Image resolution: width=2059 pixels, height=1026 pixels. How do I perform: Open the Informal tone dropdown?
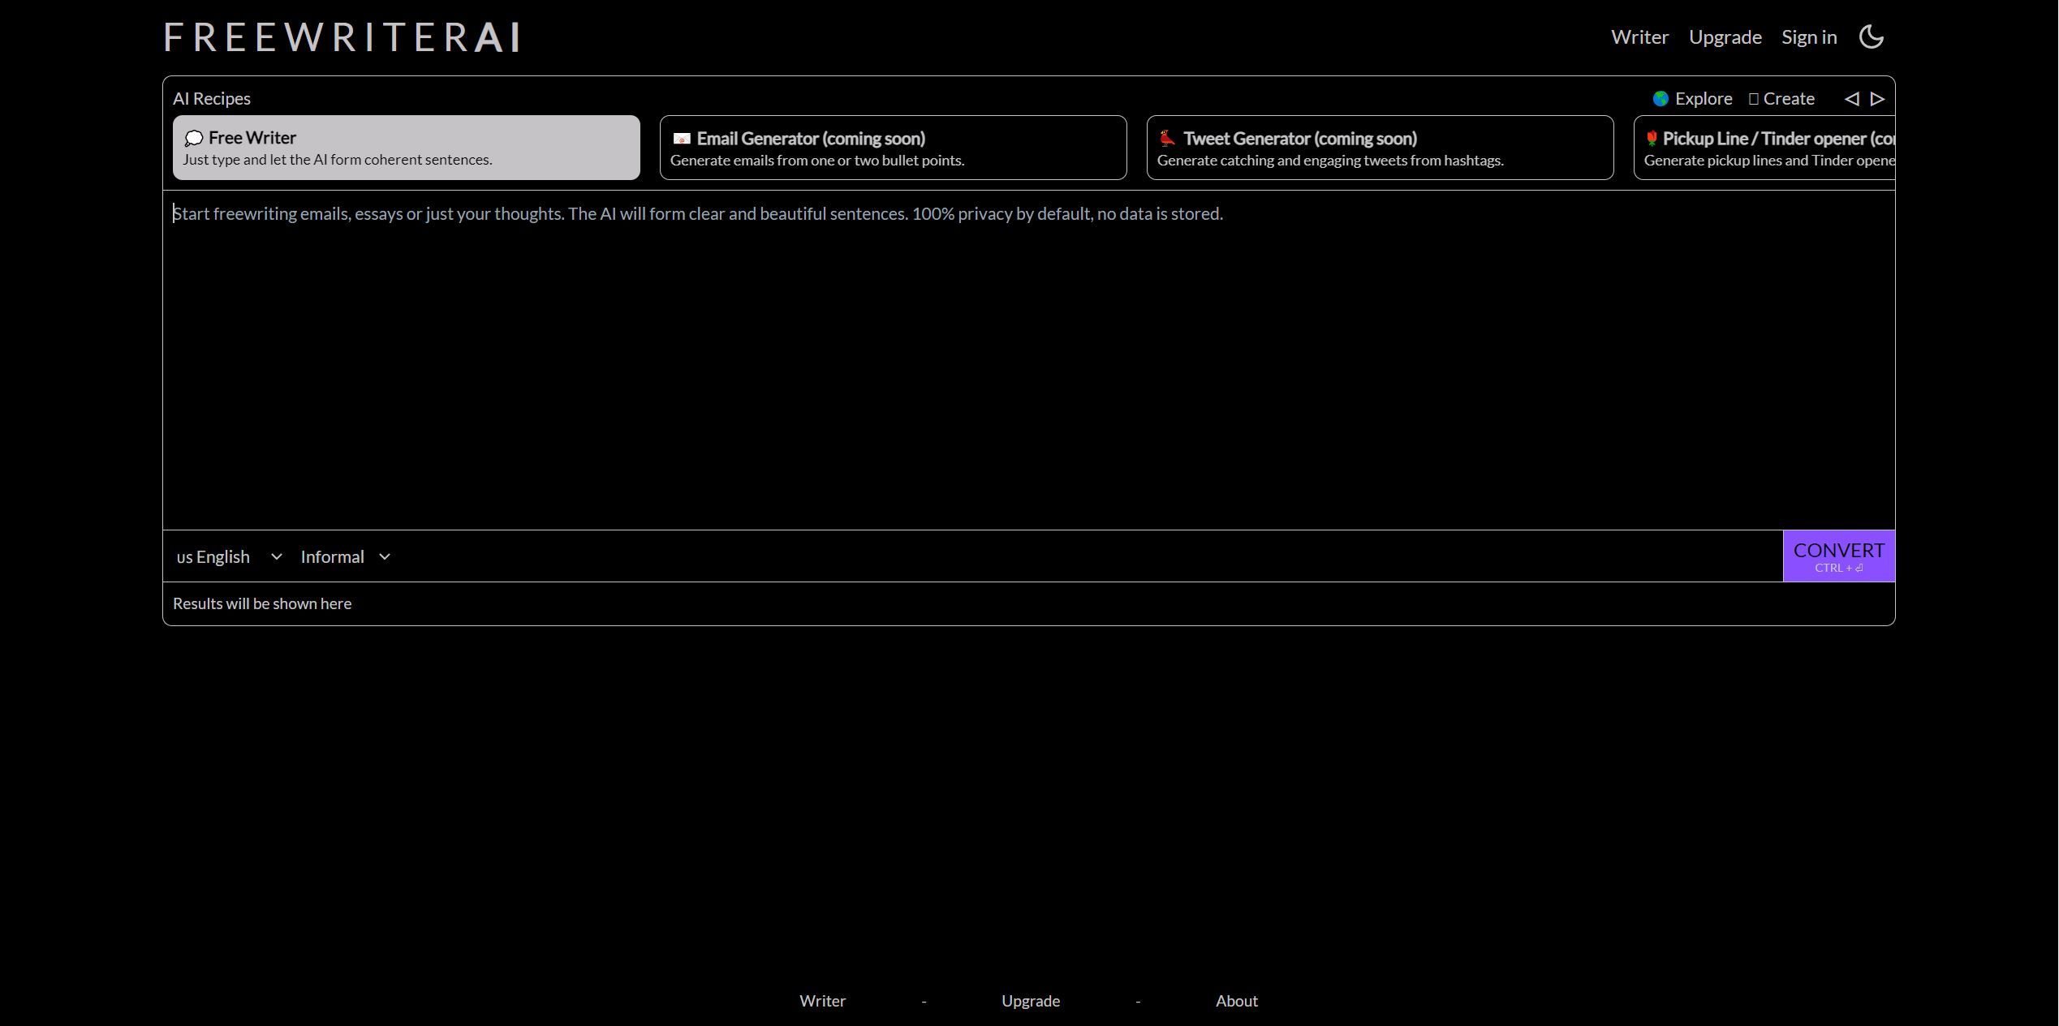(345, 557)
